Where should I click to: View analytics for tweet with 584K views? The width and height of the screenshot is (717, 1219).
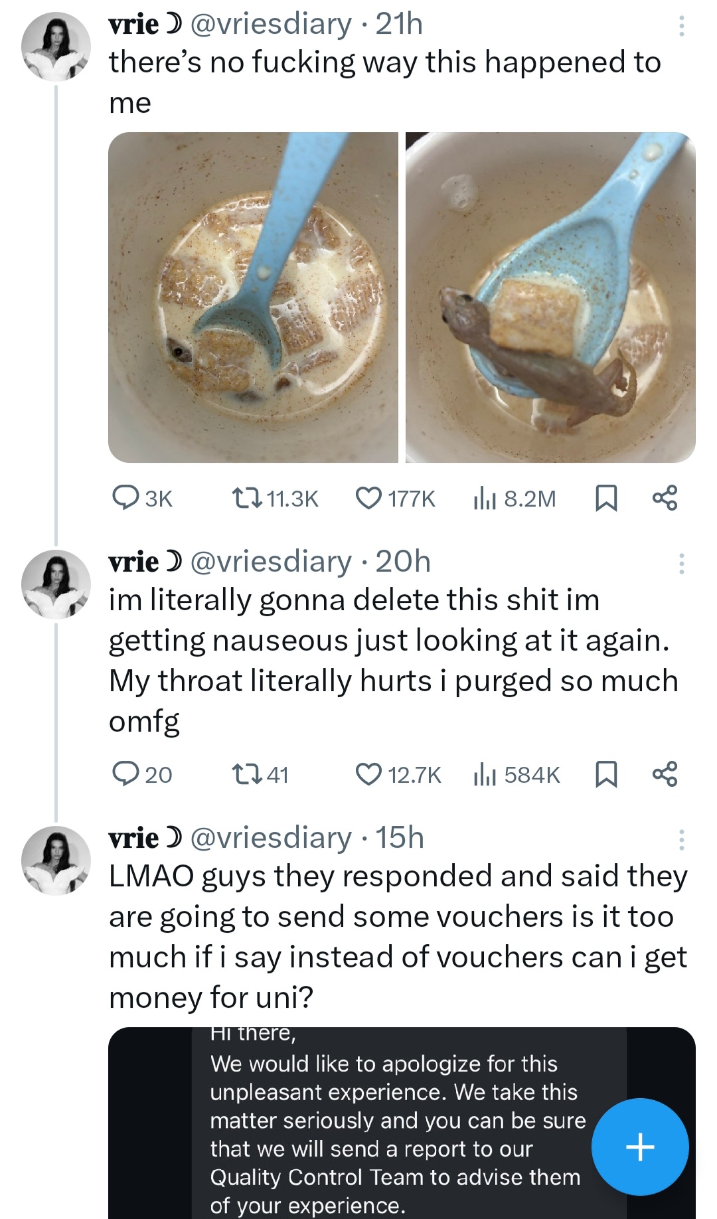point(485,774)
